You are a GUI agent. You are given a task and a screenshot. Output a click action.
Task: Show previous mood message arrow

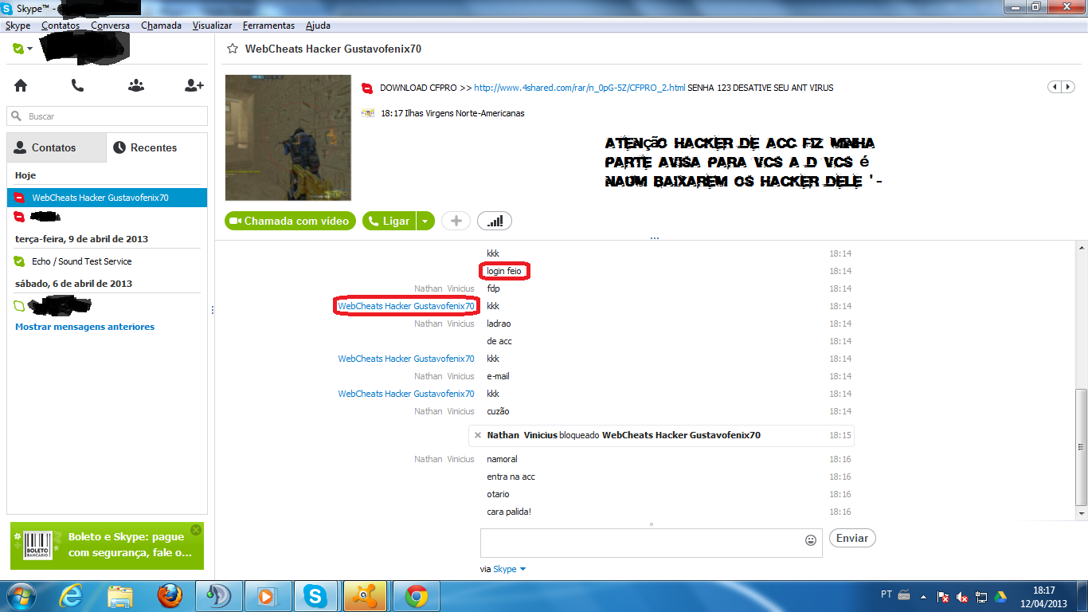tap(1055, 87)
